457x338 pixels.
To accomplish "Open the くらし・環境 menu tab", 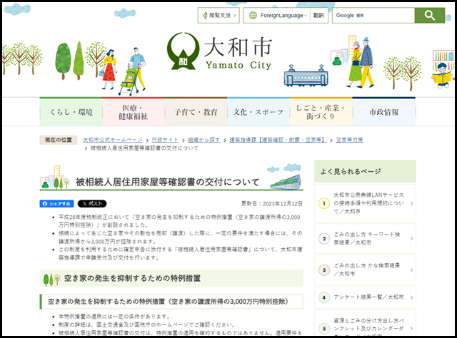I will (x=71, y=112).
